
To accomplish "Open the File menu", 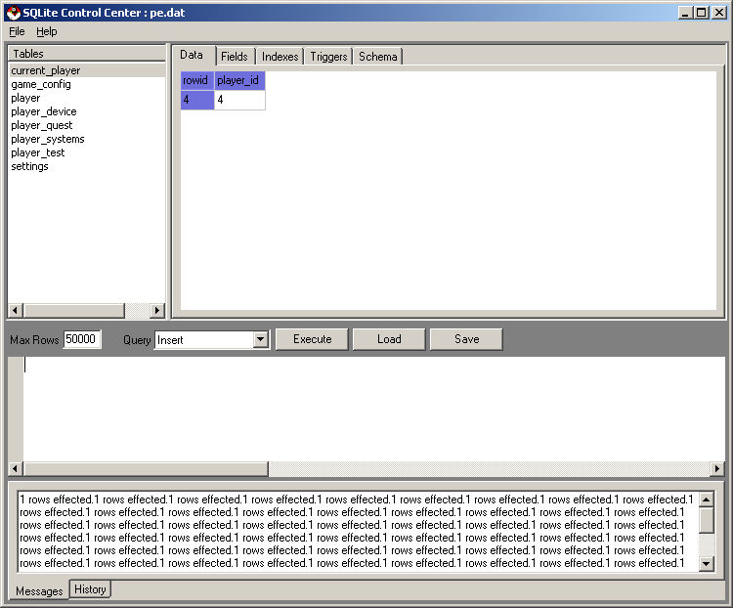I will [17, 31].
